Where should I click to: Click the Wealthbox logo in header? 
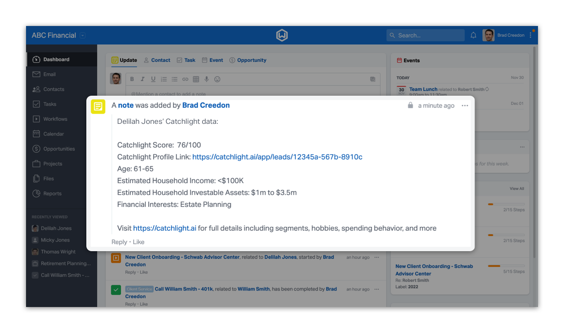click(282, 36)
